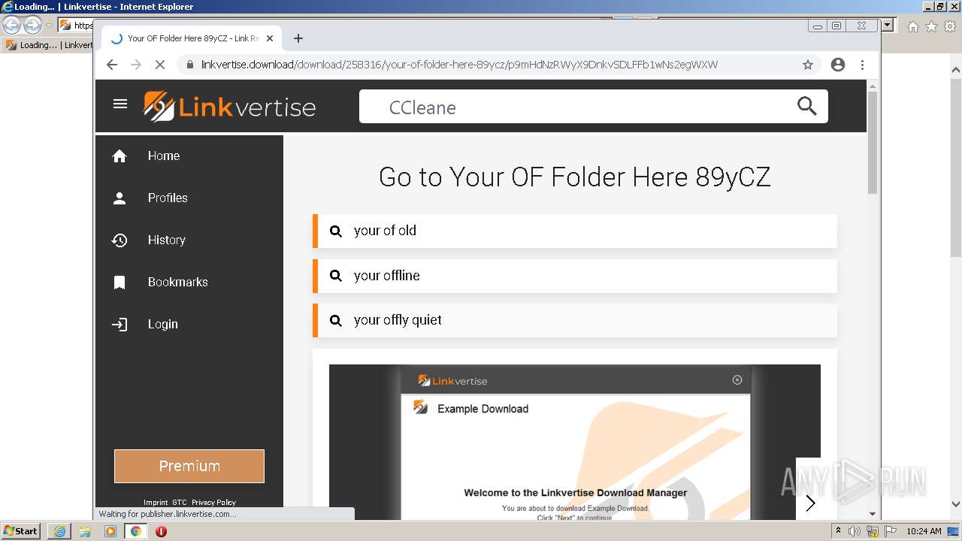The height and width of the screenshot is (541, 962).
Task: Open the Chrome three-dot menu
Action: point(862,65)
